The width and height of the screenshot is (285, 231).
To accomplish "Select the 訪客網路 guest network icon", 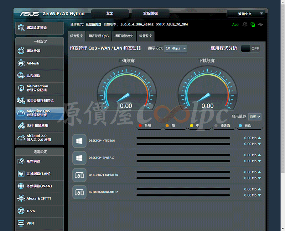I will tap(21, 75).
